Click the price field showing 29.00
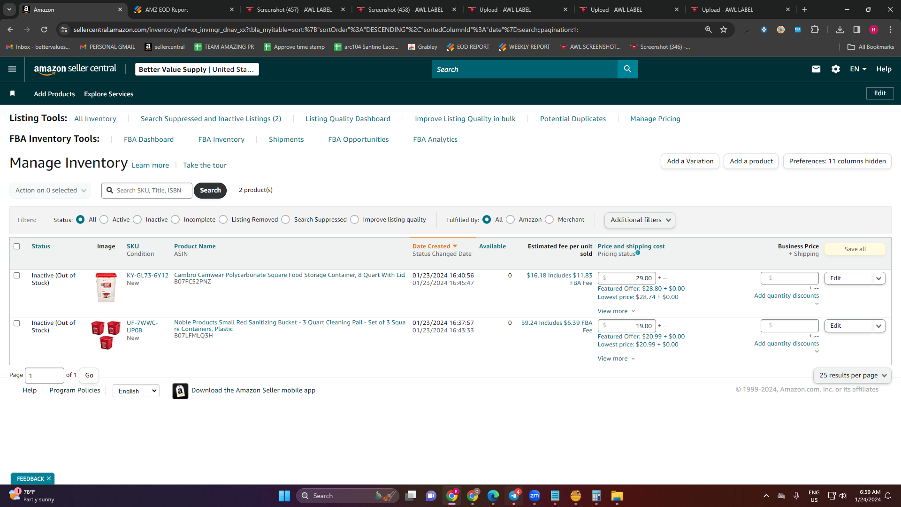The image size is (901, 507). (x=626, y=278)
